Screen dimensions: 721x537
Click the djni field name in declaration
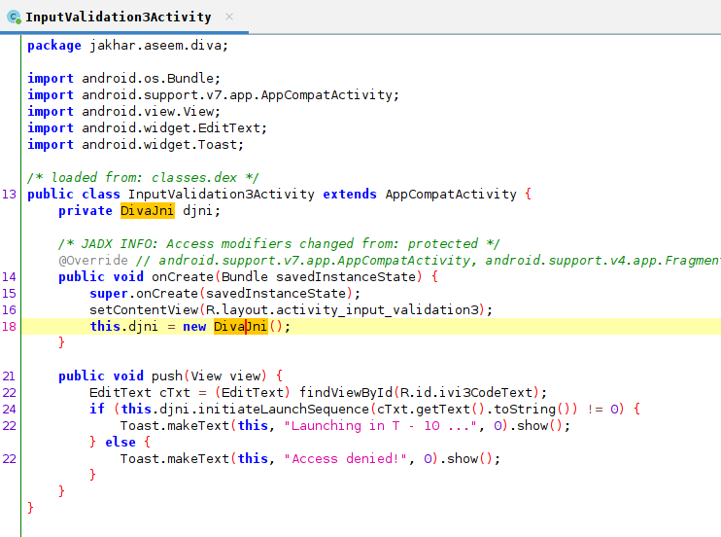click(197, 210)
